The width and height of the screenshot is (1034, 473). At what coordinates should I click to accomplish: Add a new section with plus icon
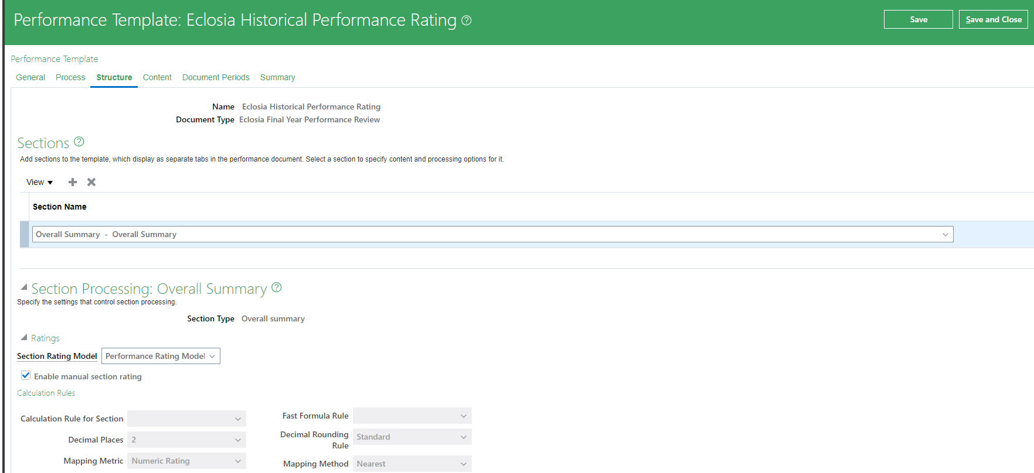(x=73, y=182)
